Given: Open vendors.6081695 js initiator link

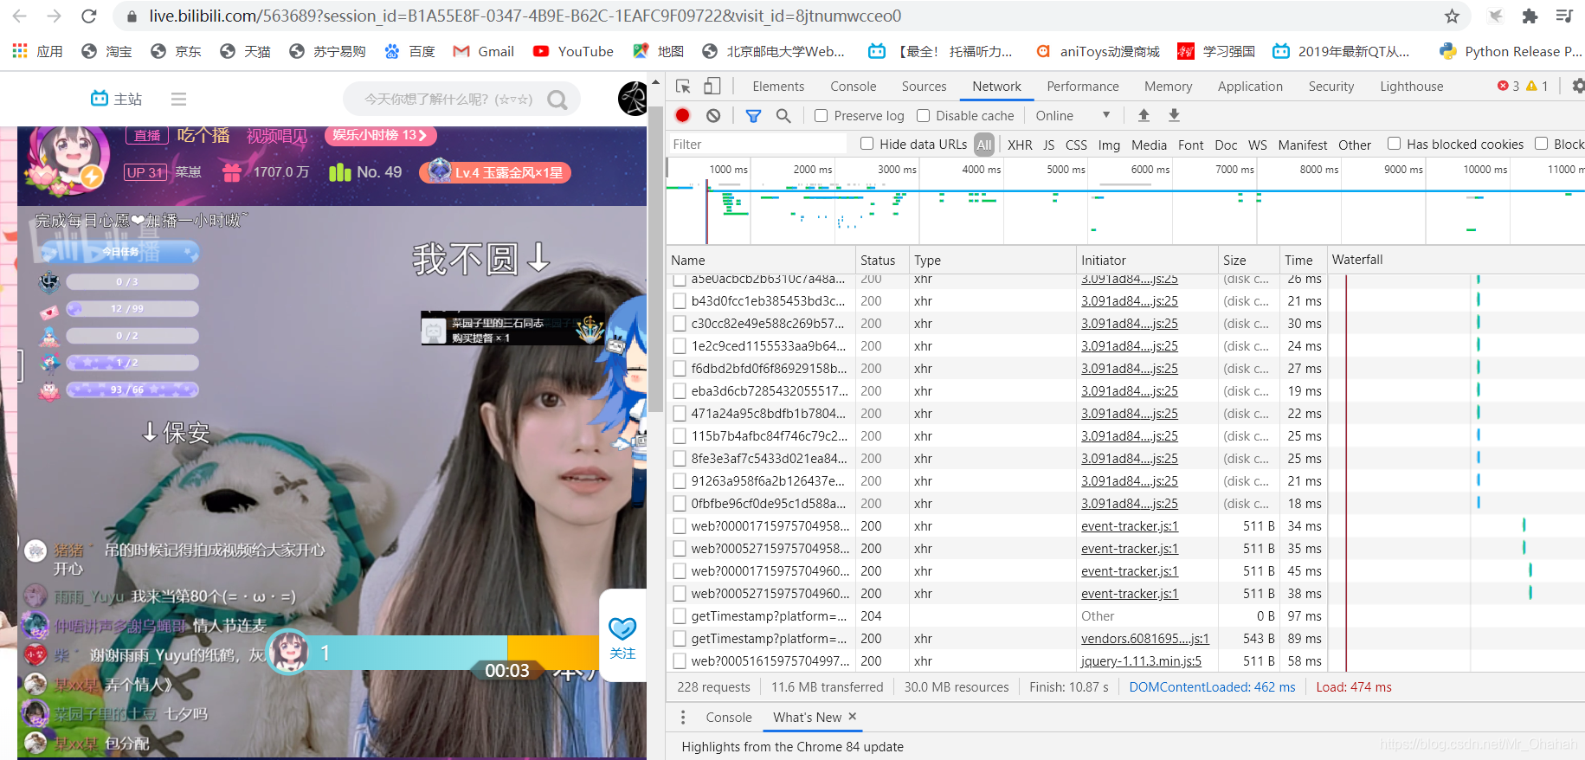Looking at the screenshot, I should [1144, 639].
